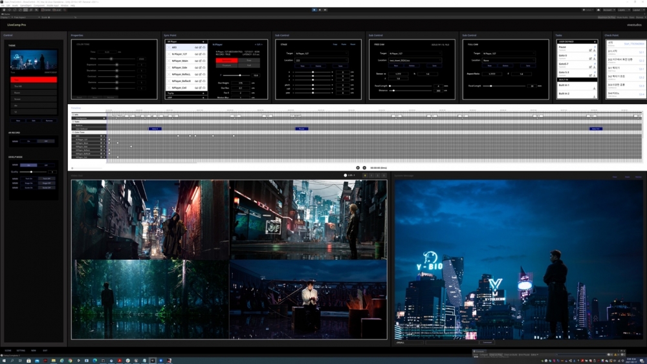The image size is (647, 364).
Task: Turn AR Record mode On
Action: click(x=28, y=141)
